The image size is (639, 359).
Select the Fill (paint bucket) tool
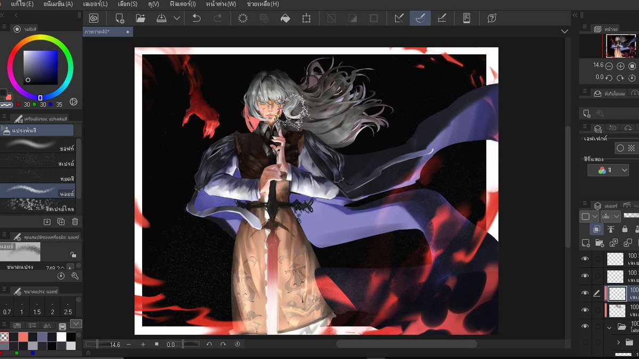[x=284, y=18]
